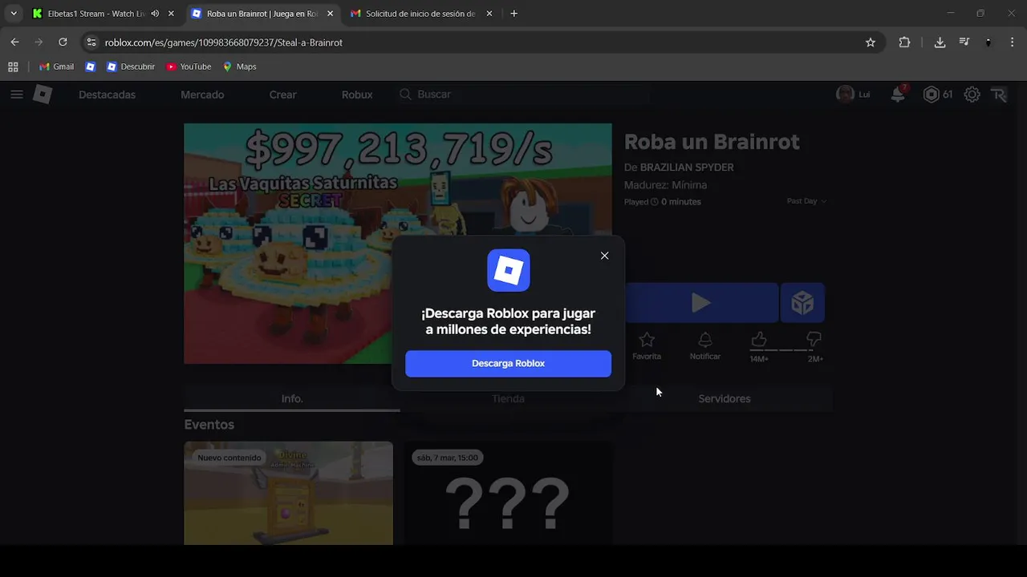Open the settings gear icon
This screenshot has height=577, width=1027.
point(972,95)
